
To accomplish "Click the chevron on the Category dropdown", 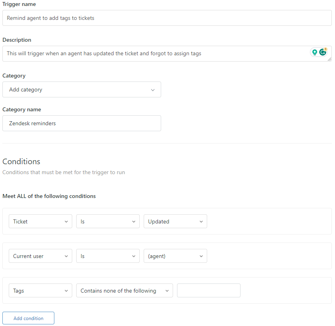I will [153, 89].
